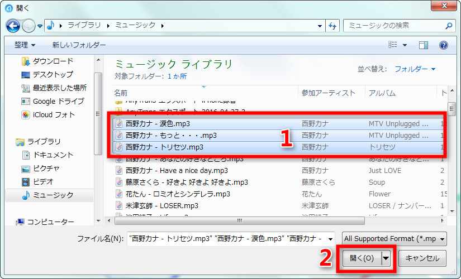Click the navigation pane scroll down arrow

tap(98, 221)
